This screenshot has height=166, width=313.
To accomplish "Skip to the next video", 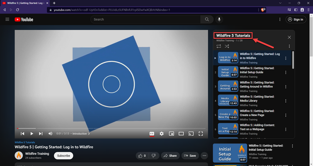I will 40,133.
